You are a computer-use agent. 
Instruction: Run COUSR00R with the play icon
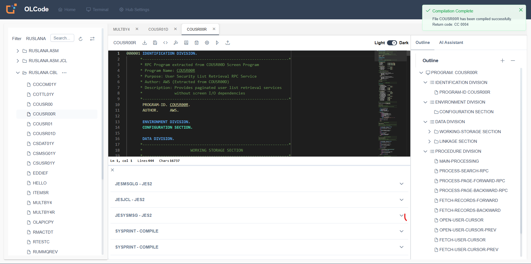pyautogui.click(x=217, y=43)
